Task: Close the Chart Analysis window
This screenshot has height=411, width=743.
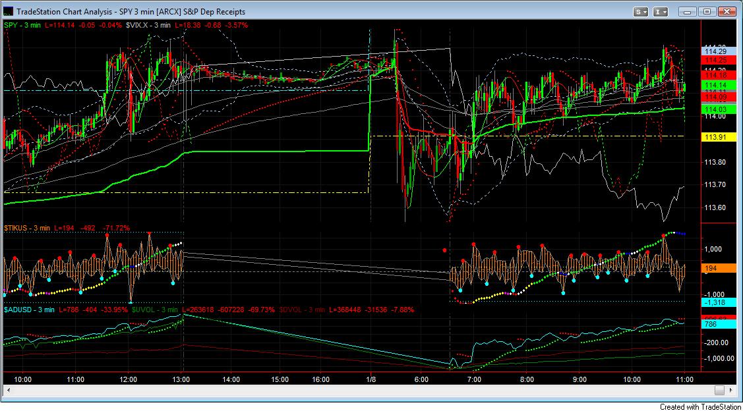Action: click(x=727, y=12)
